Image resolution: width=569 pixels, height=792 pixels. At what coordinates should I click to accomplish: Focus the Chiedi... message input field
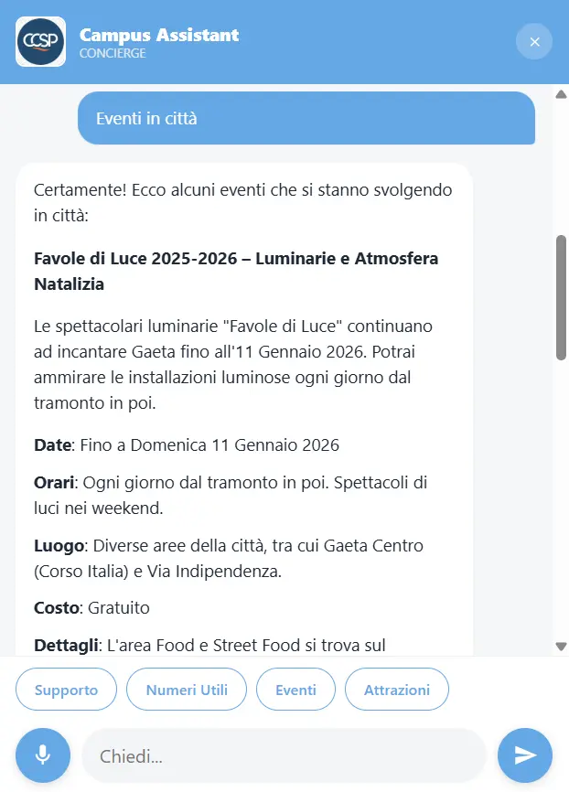coord(284,755)
